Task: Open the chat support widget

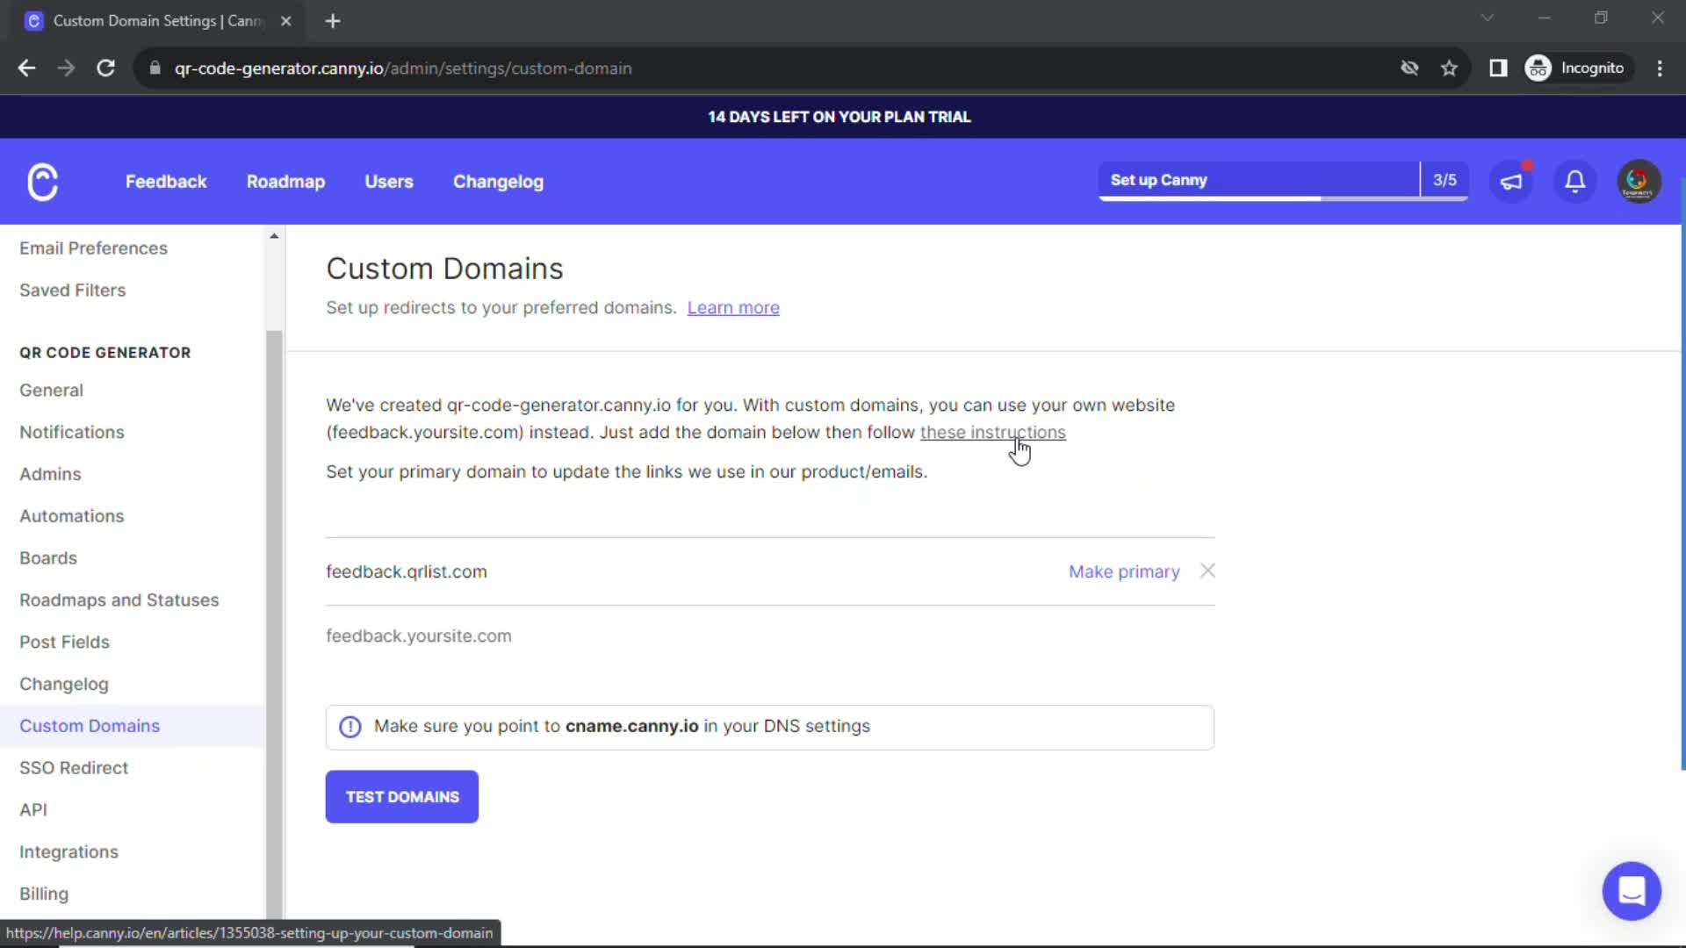Action: 1632,891
